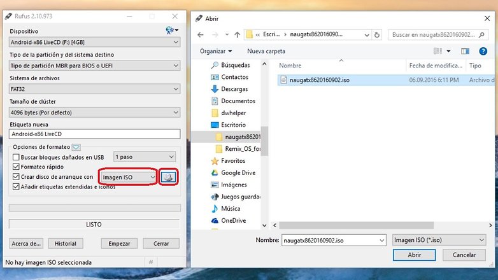Expand the address bar path history dropdown
Screen dimensions: 498x280
367,34
